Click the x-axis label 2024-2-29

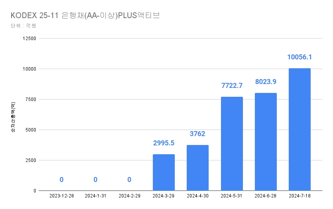(130, 196)
